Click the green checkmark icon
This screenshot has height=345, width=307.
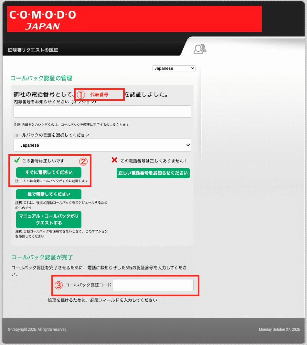pos(18,160)
